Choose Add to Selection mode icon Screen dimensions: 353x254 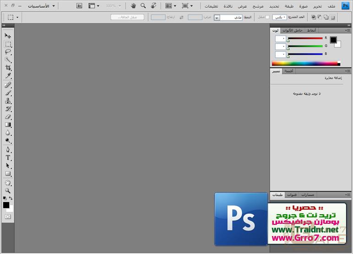point(326,17)
